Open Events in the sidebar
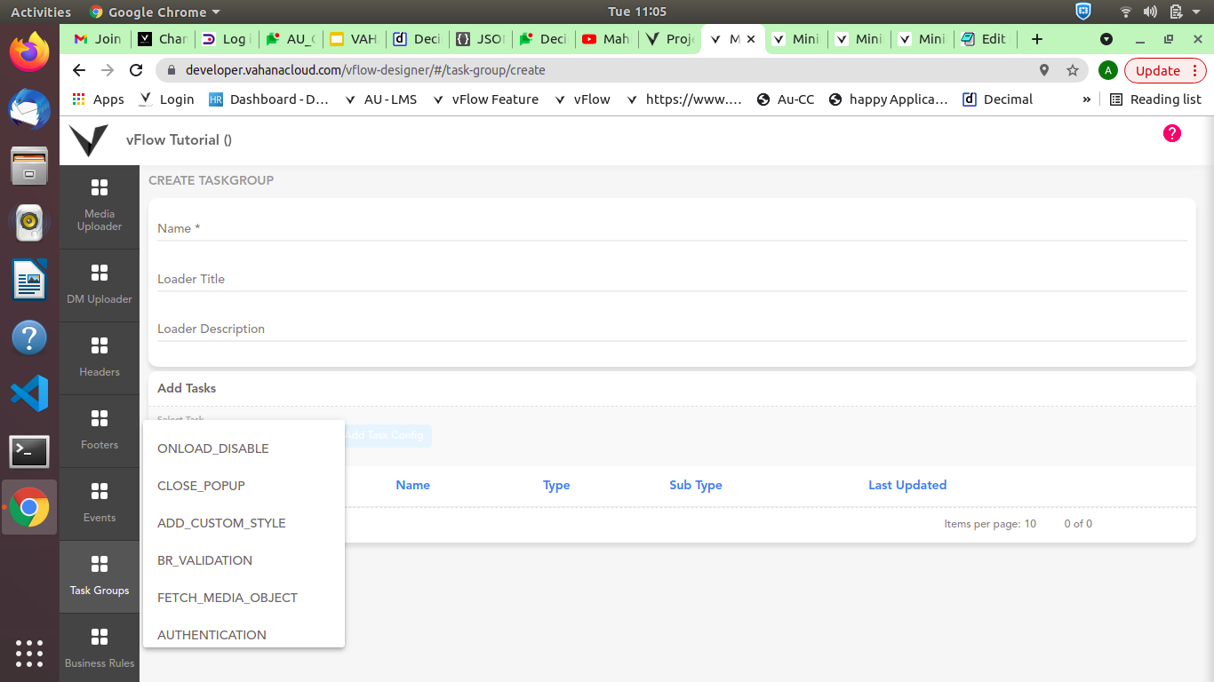 [100, 504]
